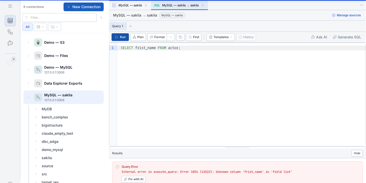Add a new query tab
Viewport: 366px width, 183px height.
point(130,26)
